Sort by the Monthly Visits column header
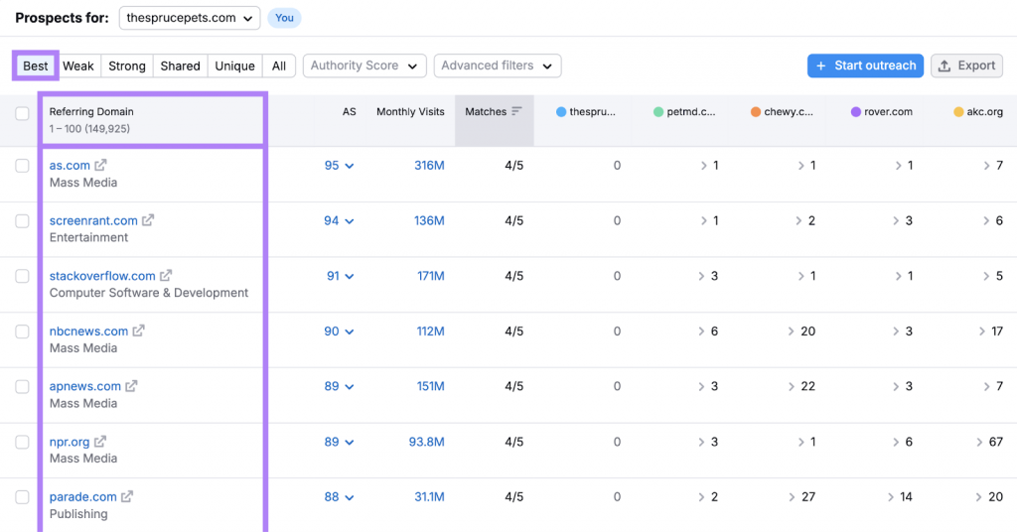This screenshot has width=1017, height=532. [410, 111]
